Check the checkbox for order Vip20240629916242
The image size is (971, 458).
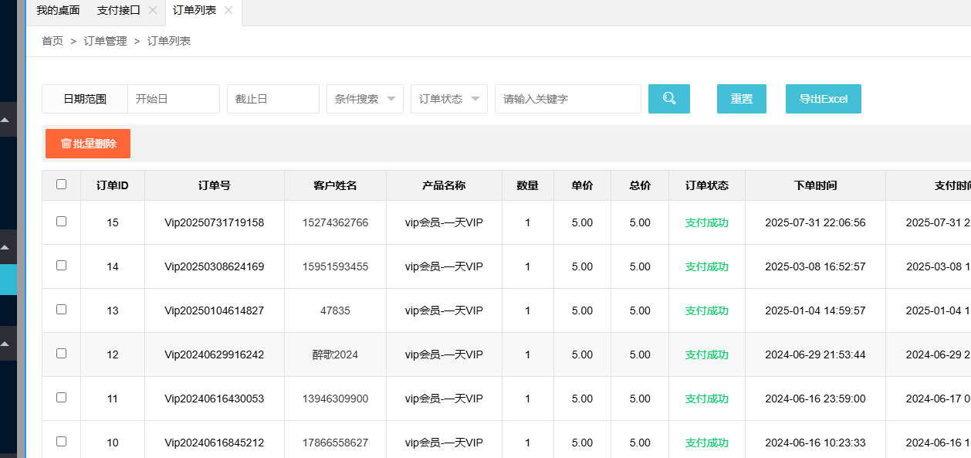pyautogui.click(x=61, y=355)
